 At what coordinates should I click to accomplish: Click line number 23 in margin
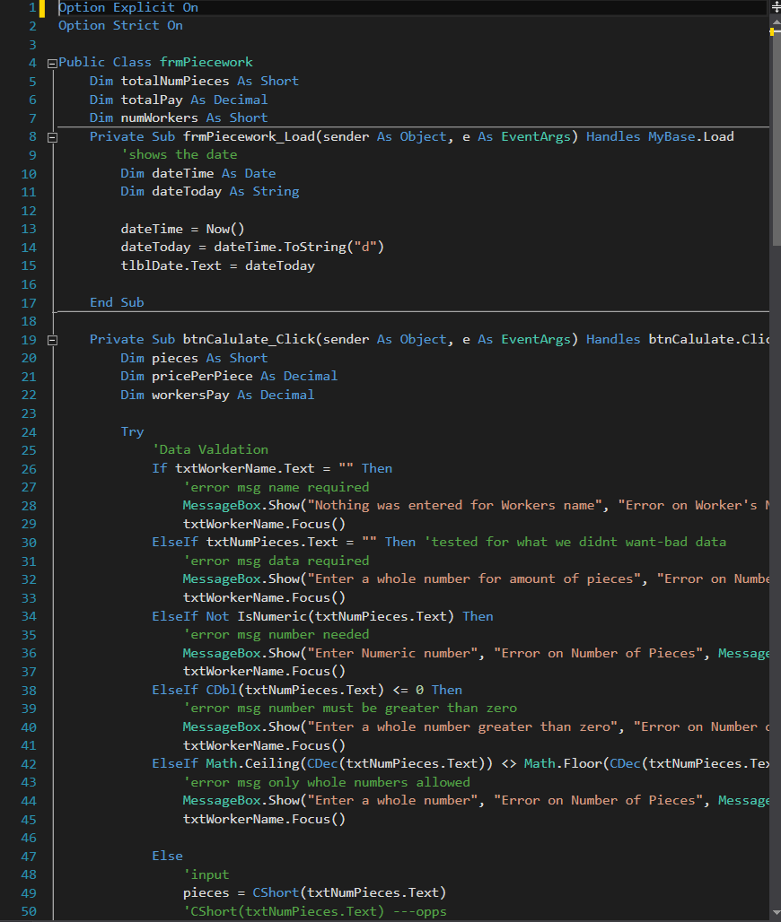pyautogui.click(x=29, y=414)
